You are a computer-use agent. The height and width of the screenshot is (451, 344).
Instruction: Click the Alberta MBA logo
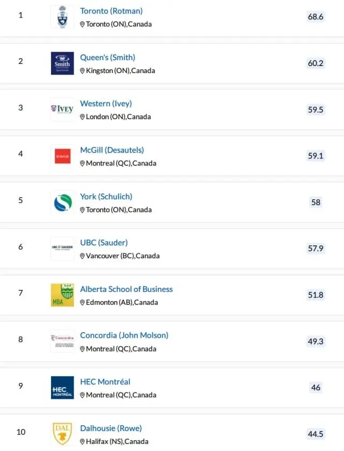point(62,295)
